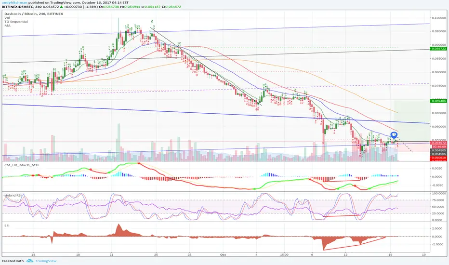
Task: Click the 0.080000 price axis label
Action: (x=439, y=72)
